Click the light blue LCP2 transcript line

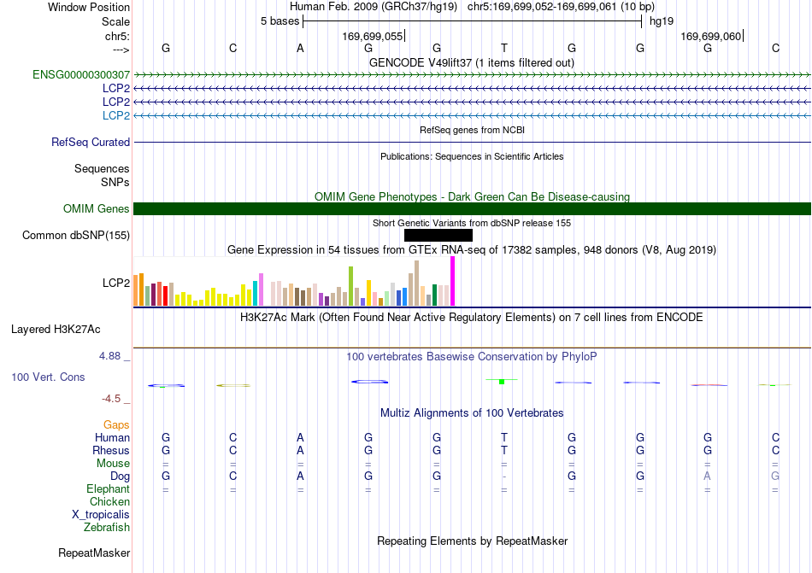click(x=473, y=115)
